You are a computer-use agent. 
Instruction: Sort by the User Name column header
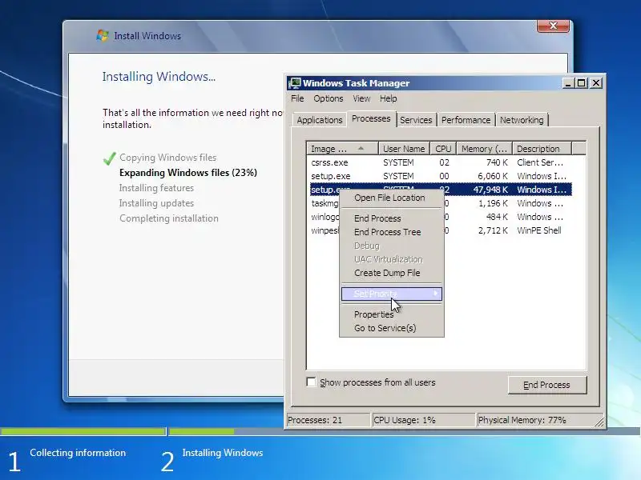click(404, 149)
